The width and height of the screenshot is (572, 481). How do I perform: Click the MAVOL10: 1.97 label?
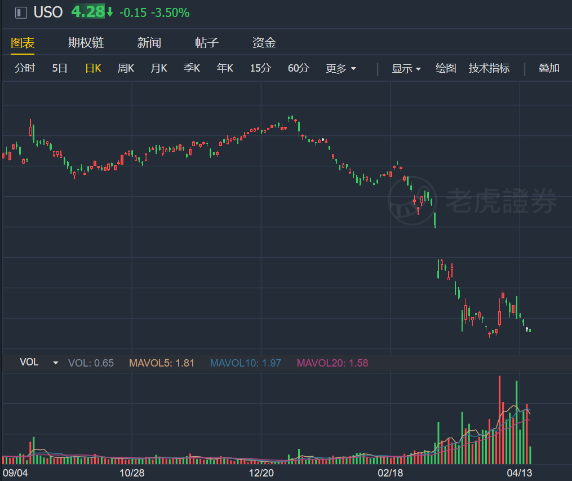coord(246,363)
